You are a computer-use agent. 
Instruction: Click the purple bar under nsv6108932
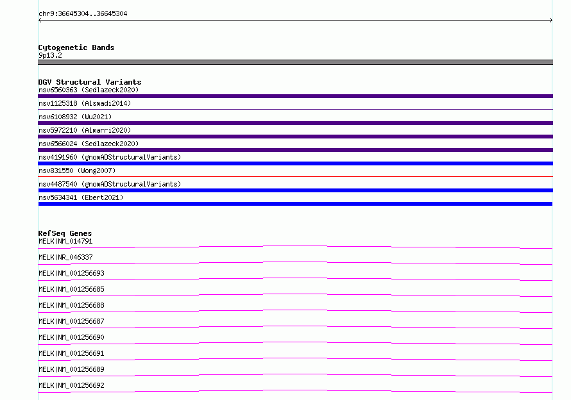click(x=295, y=123)
